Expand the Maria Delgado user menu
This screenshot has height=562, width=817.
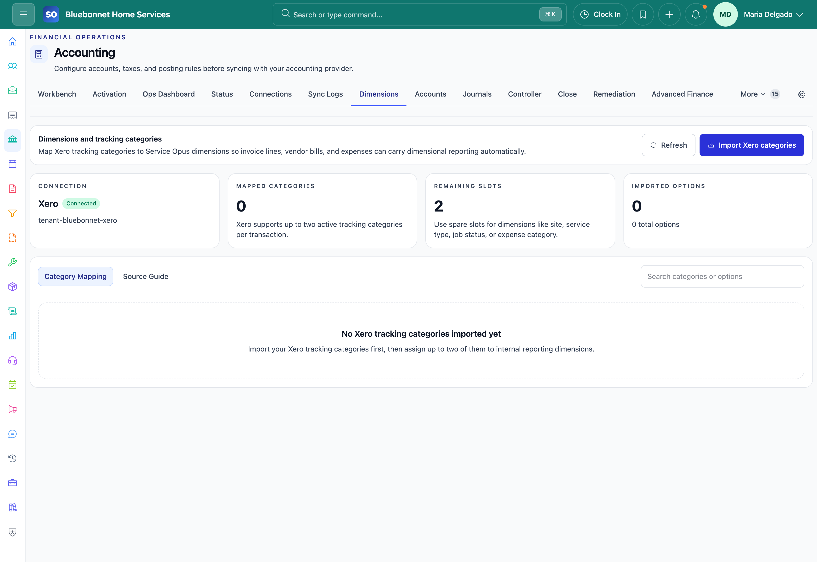pyautogui.click(x=773, y=15)
